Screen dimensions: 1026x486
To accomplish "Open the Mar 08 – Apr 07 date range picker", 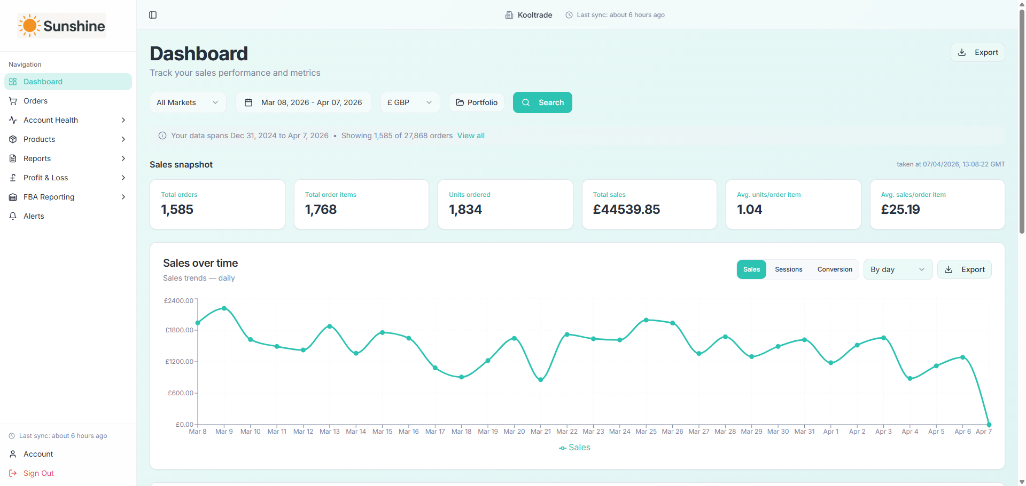I will pos(304,102).
